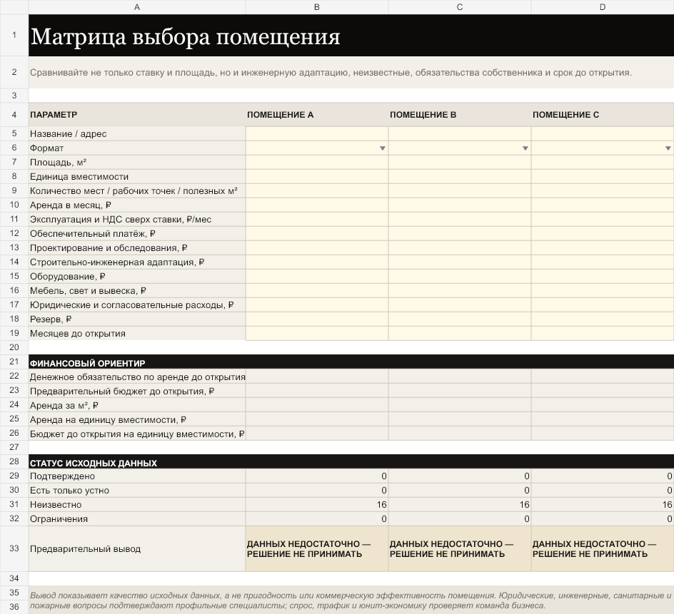This screenshot has height=614, width=674.
Task: Open the Формат dropdown for Помещение C
Action: [x=668, y=148]
